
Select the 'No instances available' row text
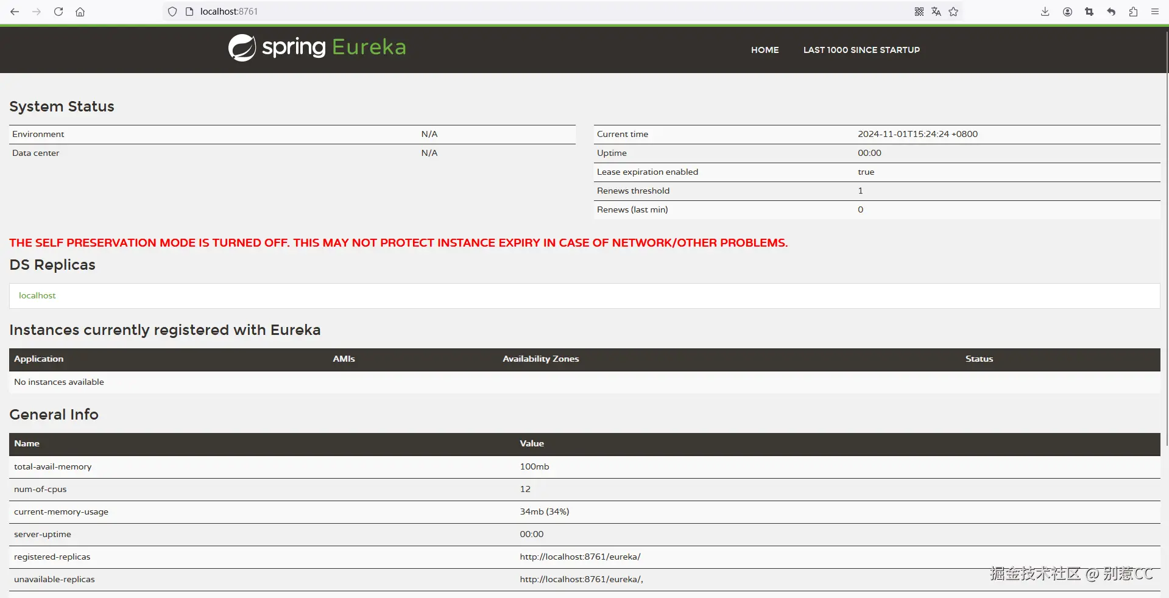(x=59, y=382)
